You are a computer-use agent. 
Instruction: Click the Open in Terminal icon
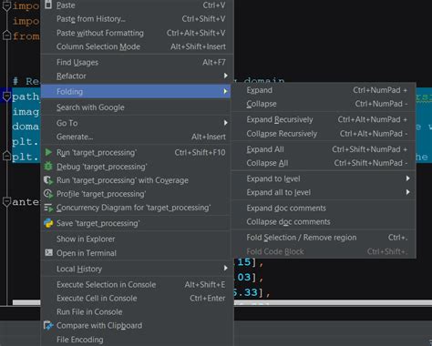pyautogui.click(x=48, y=252)
